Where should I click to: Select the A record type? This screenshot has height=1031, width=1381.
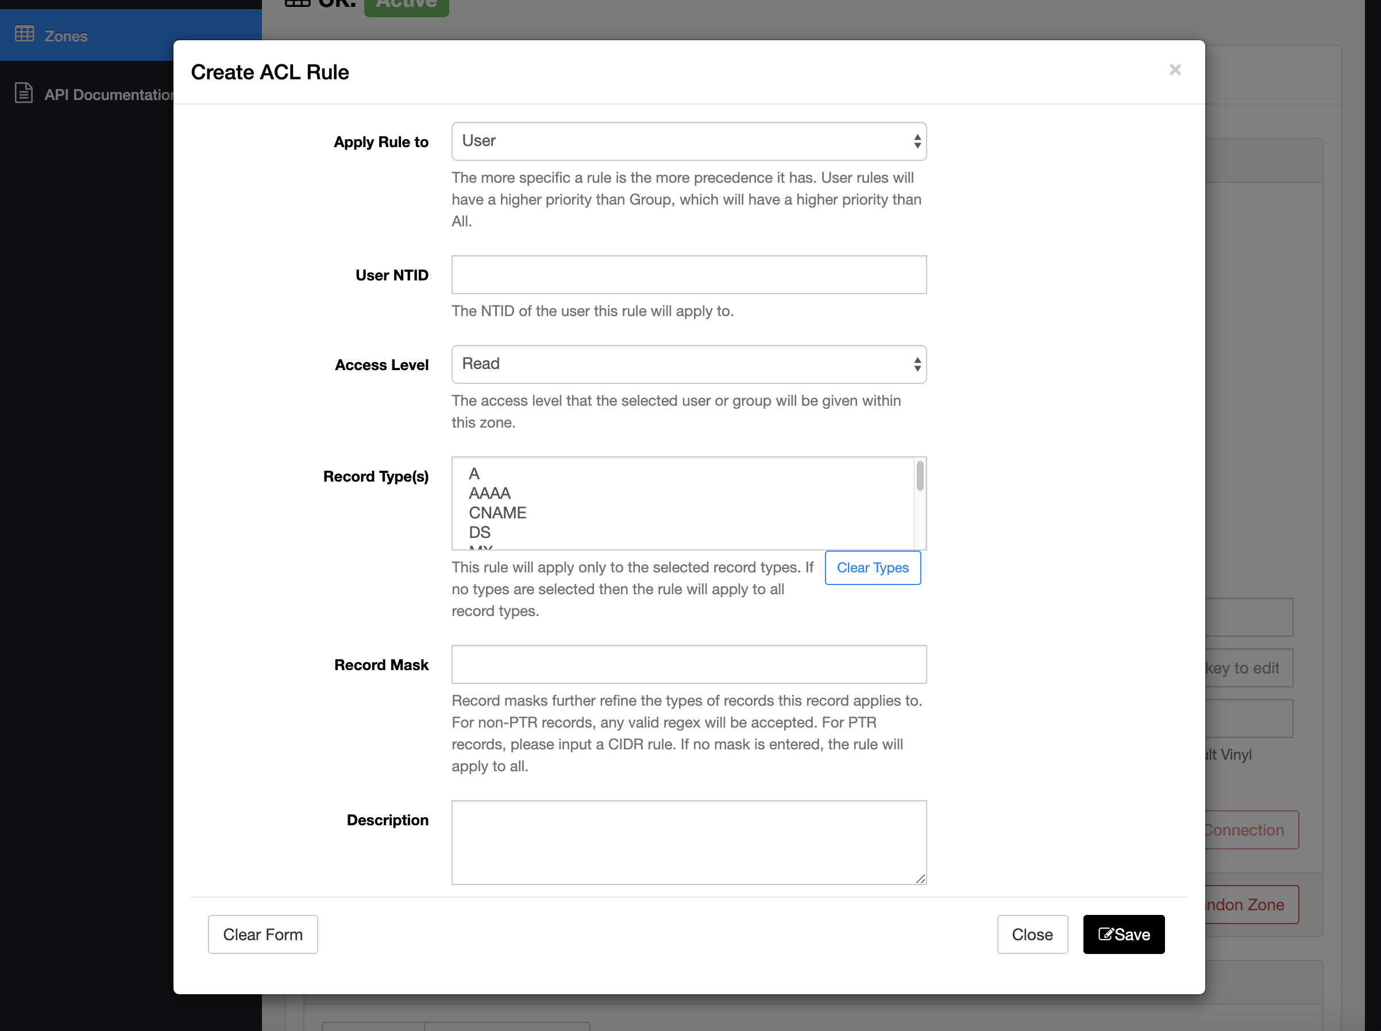(475, 474)
